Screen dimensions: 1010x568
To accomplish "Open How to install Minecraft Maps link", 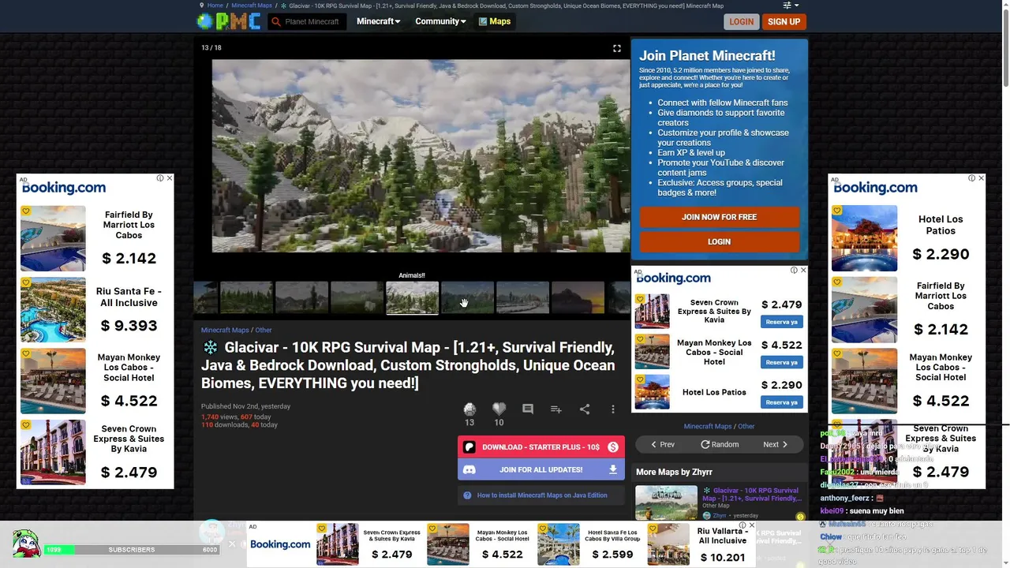I will [x=541, y=495].
